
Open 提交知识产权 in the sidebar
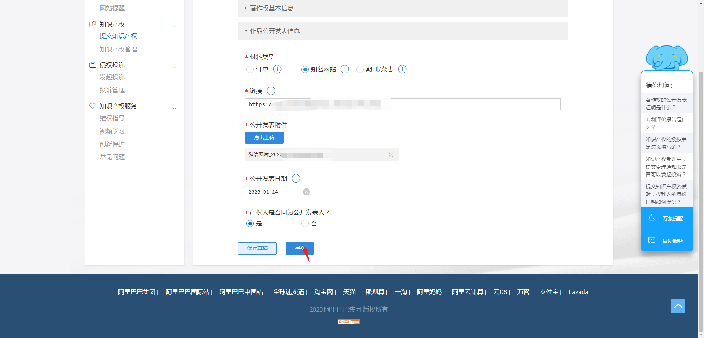tap(118, 36)
